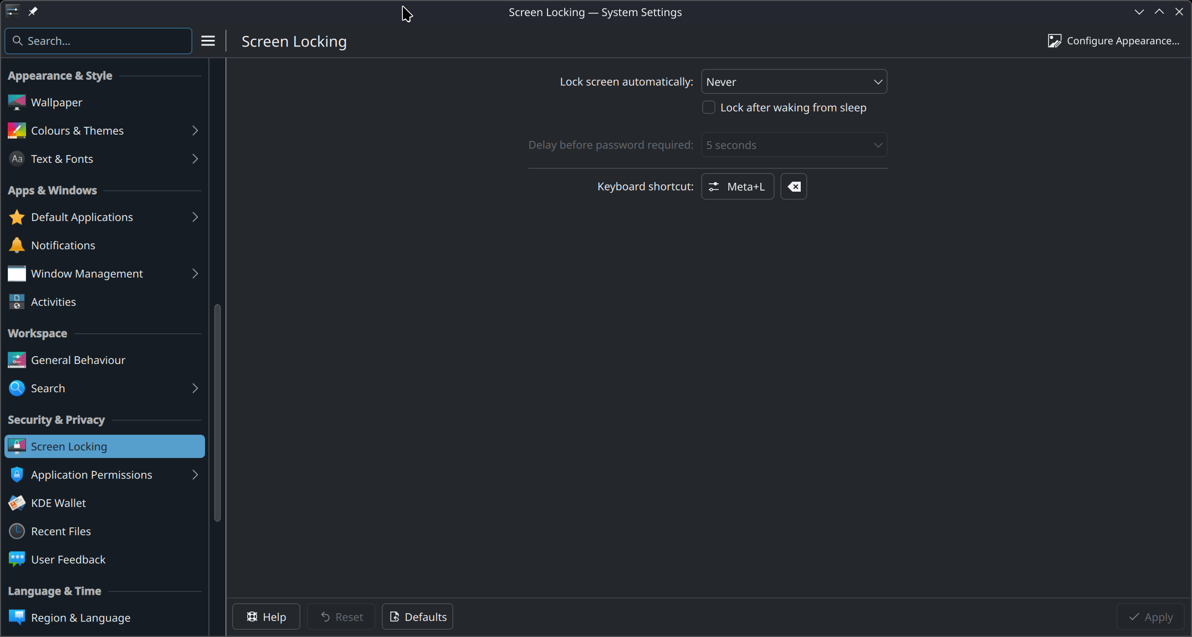
Task: Open the Notifications settings
Action: tap(63, 245)
